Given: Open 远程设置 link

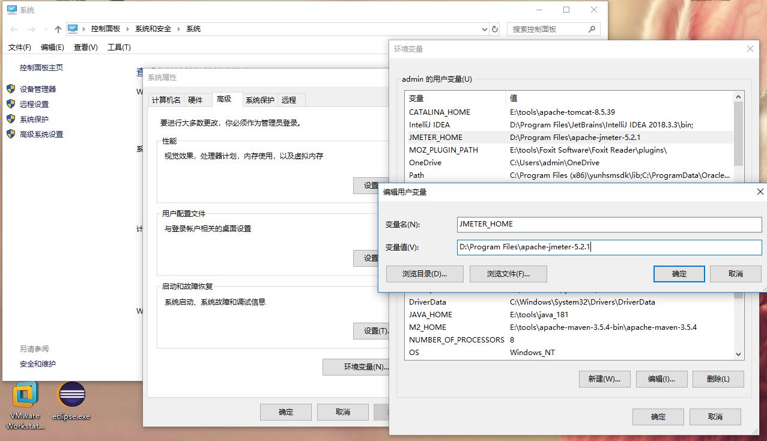Looking at the screenshot, I should pyautogui.click(x=34, y=104).
